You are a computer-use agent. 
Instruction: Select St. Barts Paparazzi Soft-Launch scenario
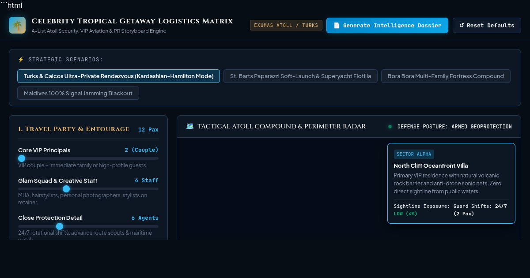tap(300, 76)
